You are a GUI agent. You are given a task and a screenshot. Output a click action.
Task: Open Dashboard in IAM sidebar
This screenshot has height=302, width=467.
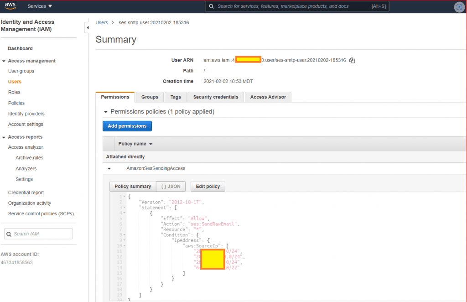[x=20, y=48]
